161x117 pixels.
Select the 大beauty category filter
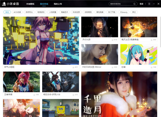pyautogui.click(x=124, y=12)
